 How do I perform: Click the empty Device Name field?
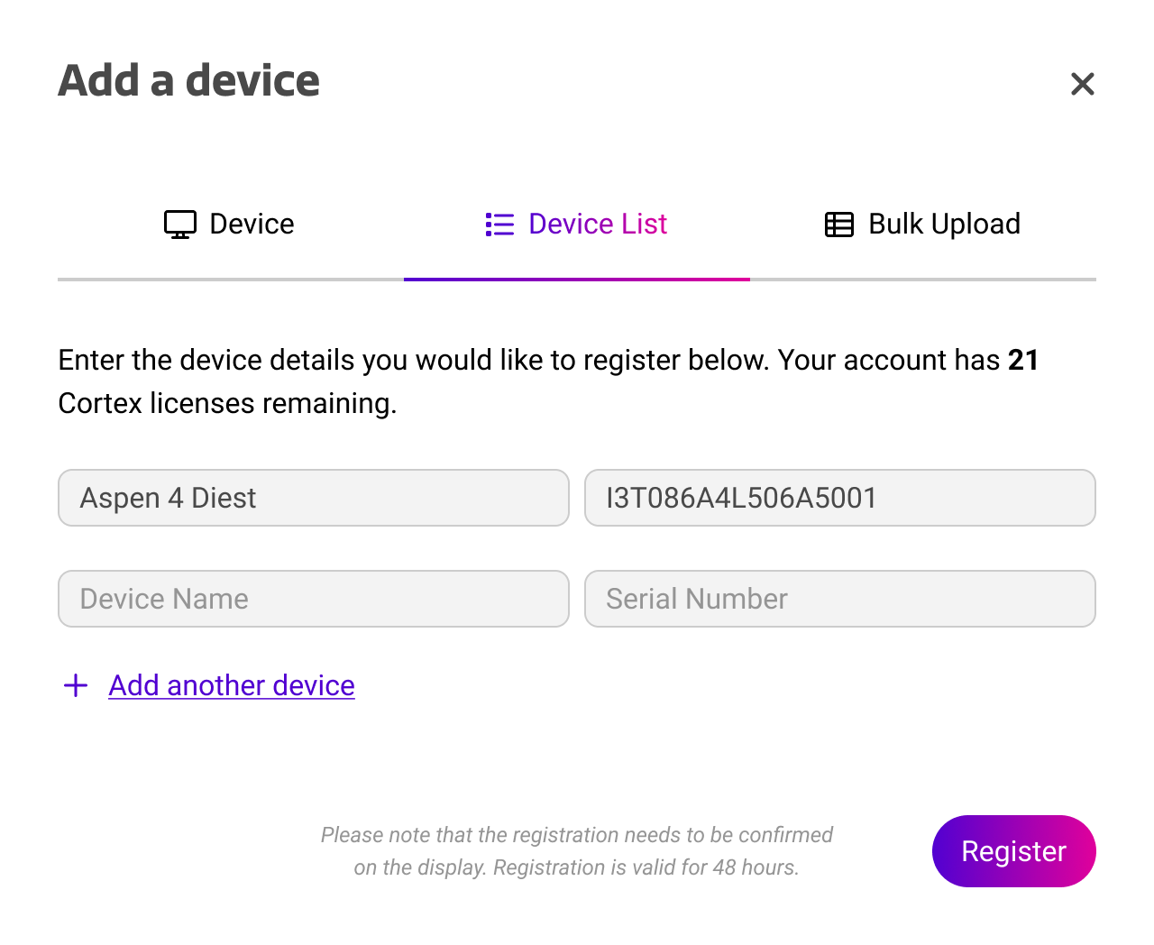coord(314,599)
